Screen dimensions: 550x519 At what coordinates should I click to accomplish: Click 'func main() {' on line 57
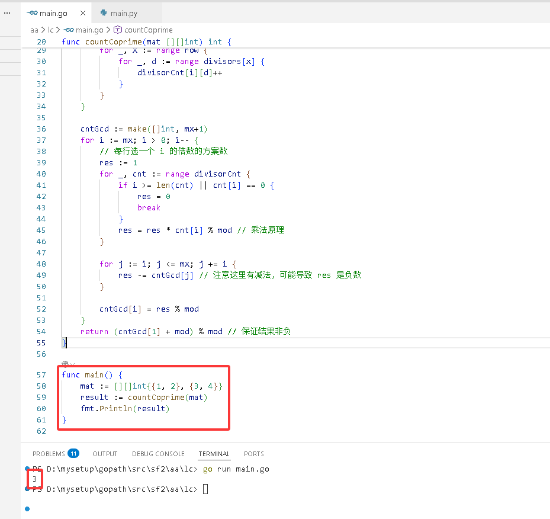[x=92, y=375]
